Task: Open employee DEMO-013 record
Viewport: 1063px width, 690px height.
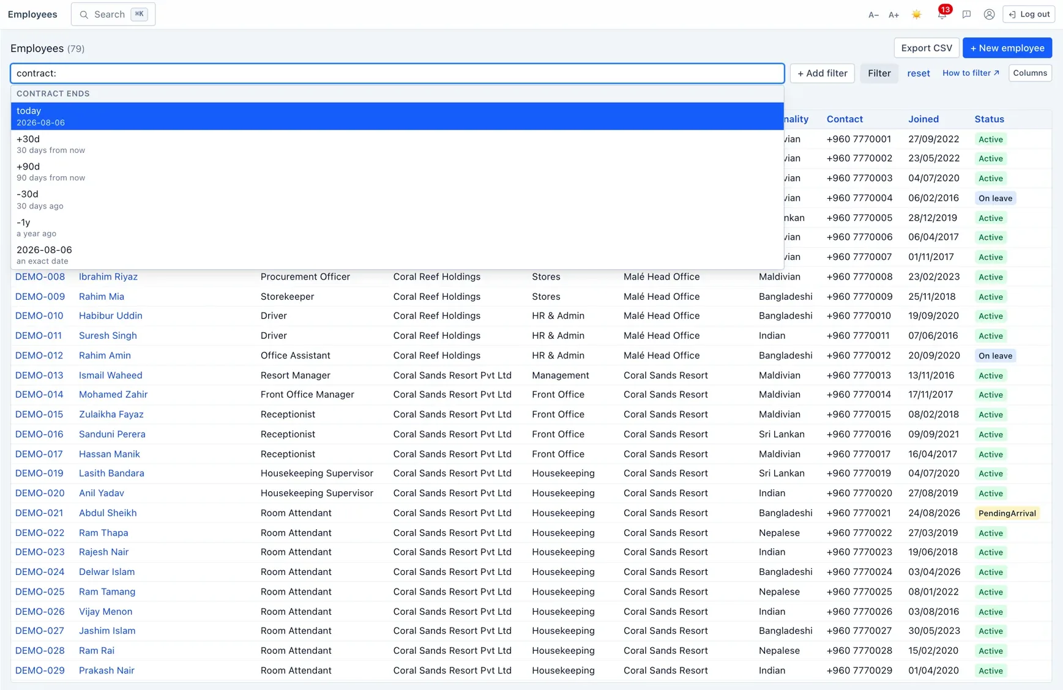Action: click(39, 376)
